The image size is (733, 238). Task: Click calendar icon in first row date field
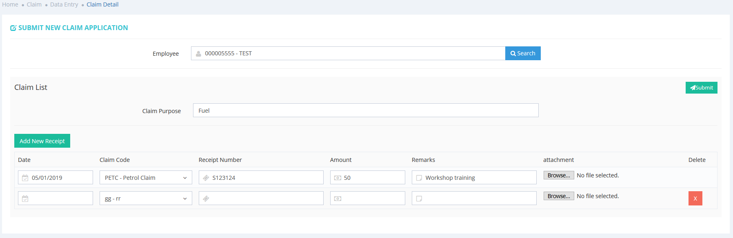tap(25, 178)
